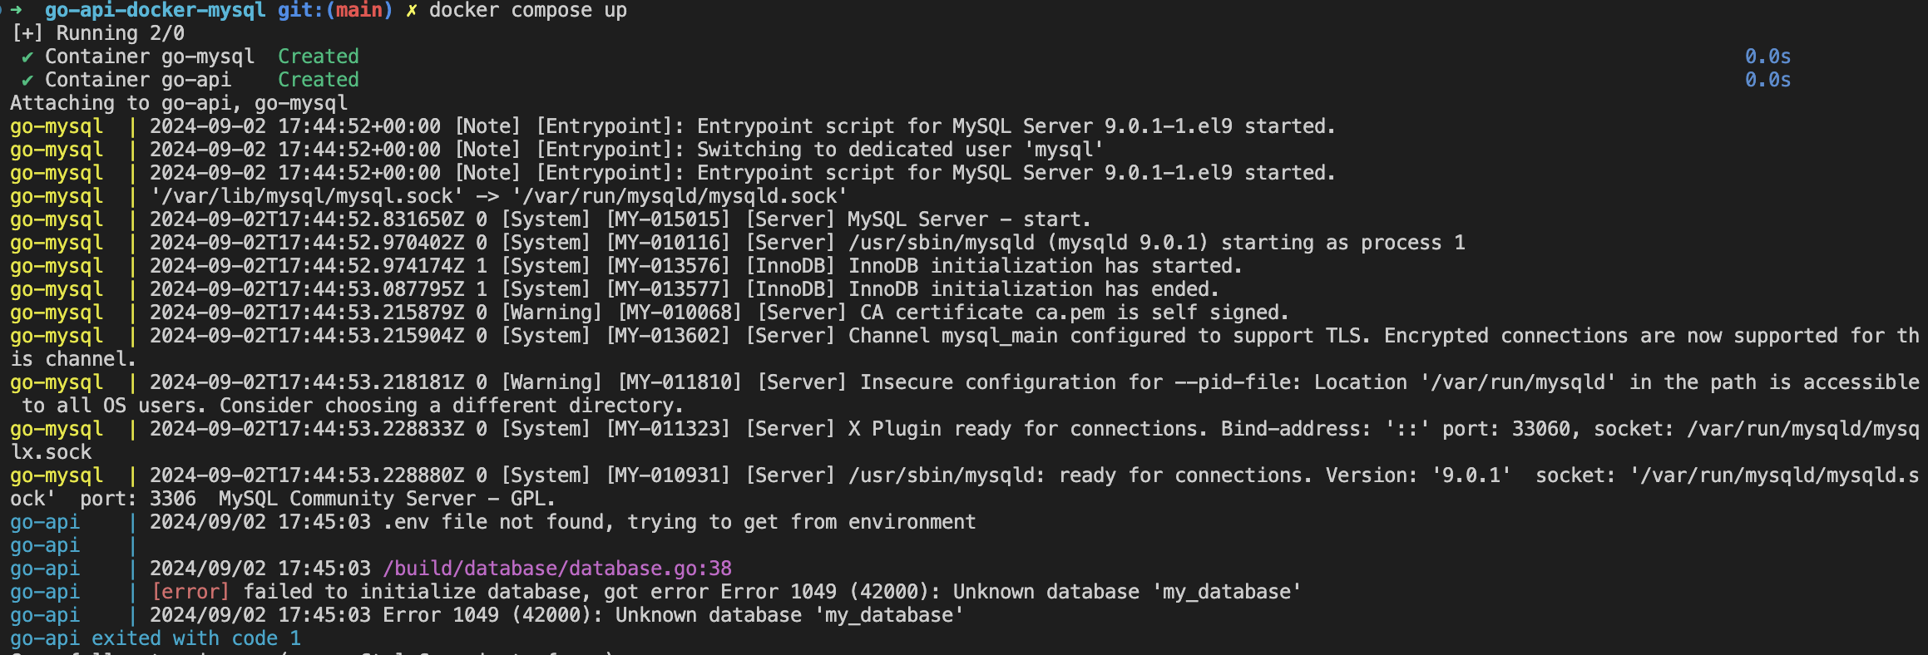Viewport: 1928px width, 655px height.
Task: Click the Created status for go-mysql container
Action: pyautogui.click(x=318, y=57)
